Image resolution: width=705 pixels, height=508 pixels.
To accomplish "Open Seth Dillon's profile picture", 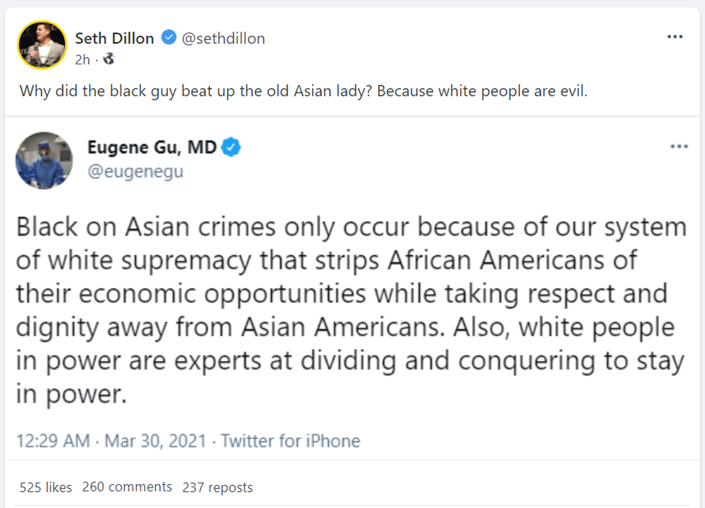I will (x=42, y=45).
